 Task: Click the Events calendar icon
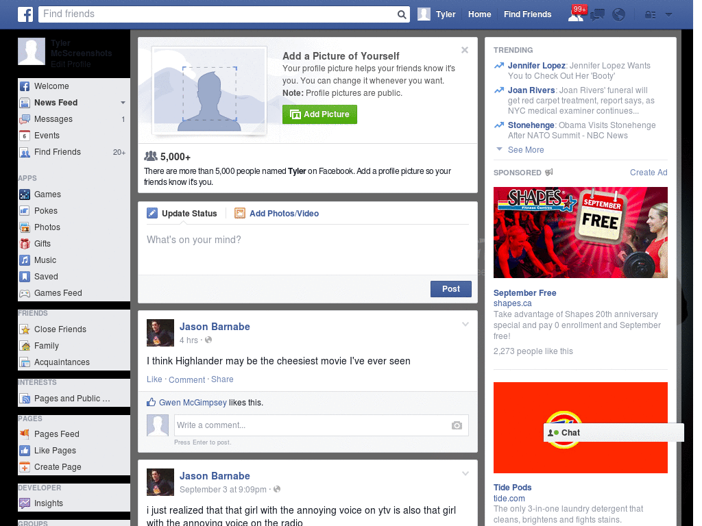click(x=25, y=136)
